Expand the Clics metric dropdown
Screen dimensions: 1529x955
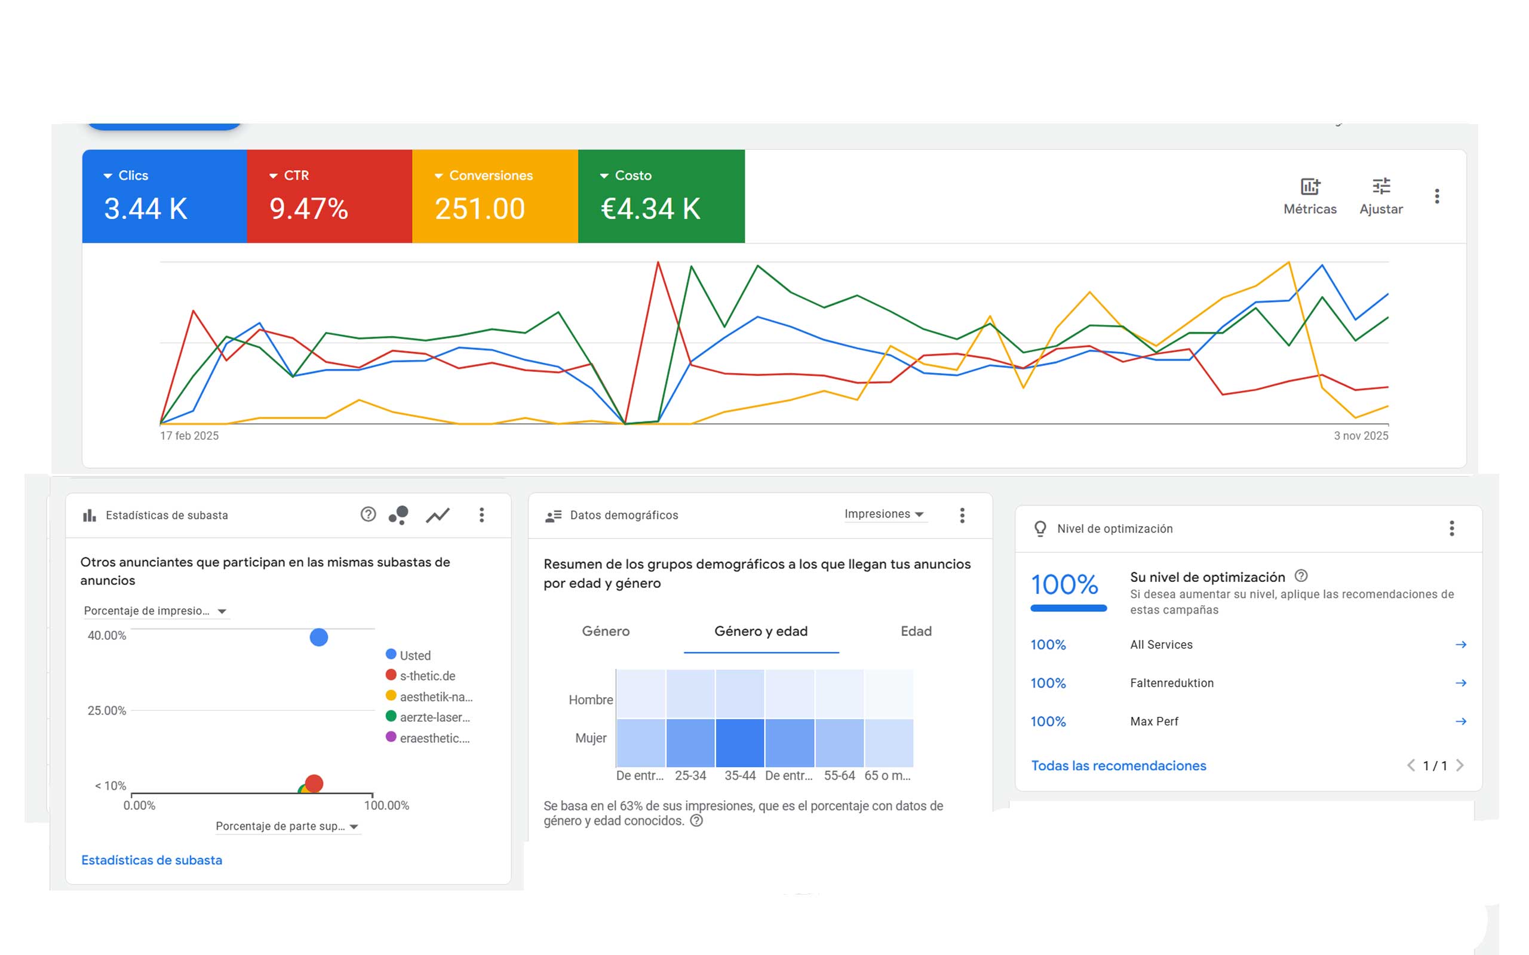point(108,176)
